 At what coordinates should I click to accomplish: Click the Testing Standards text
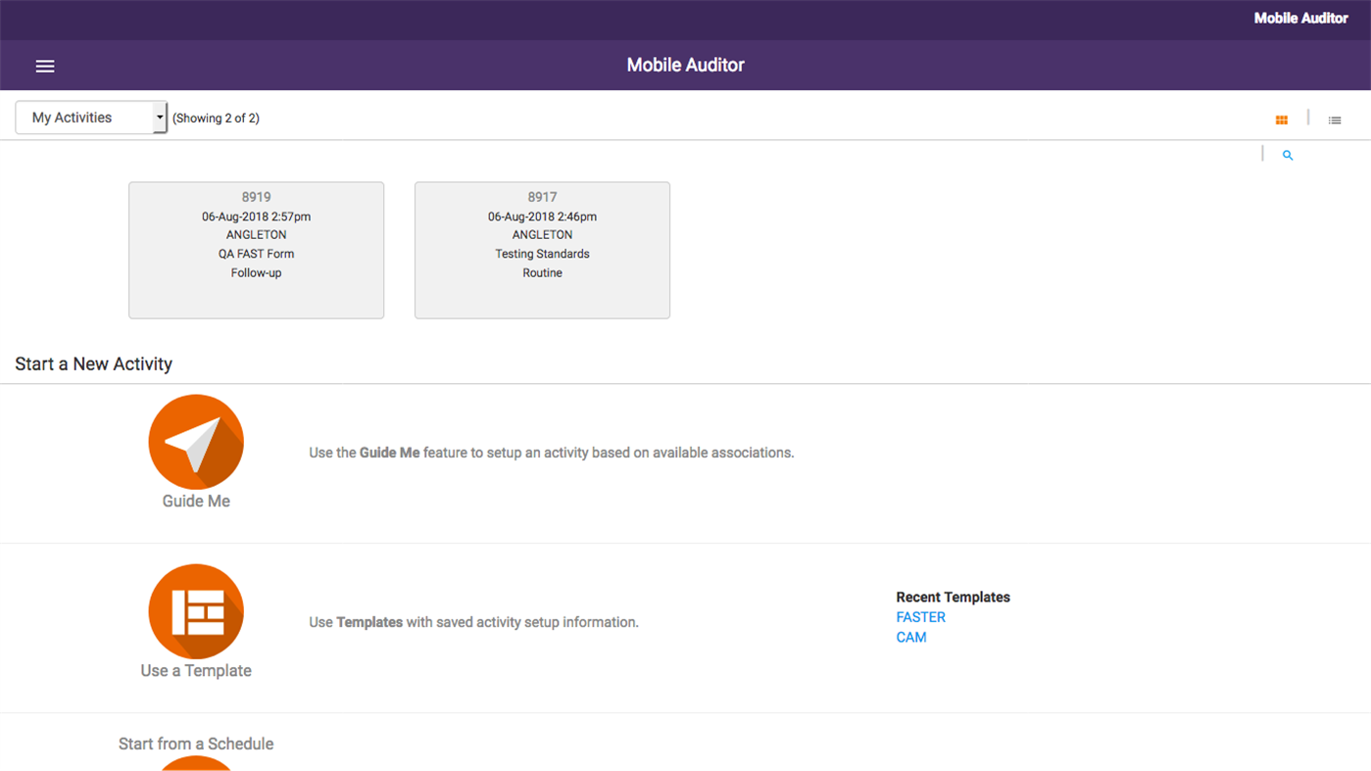click(542, 254)
